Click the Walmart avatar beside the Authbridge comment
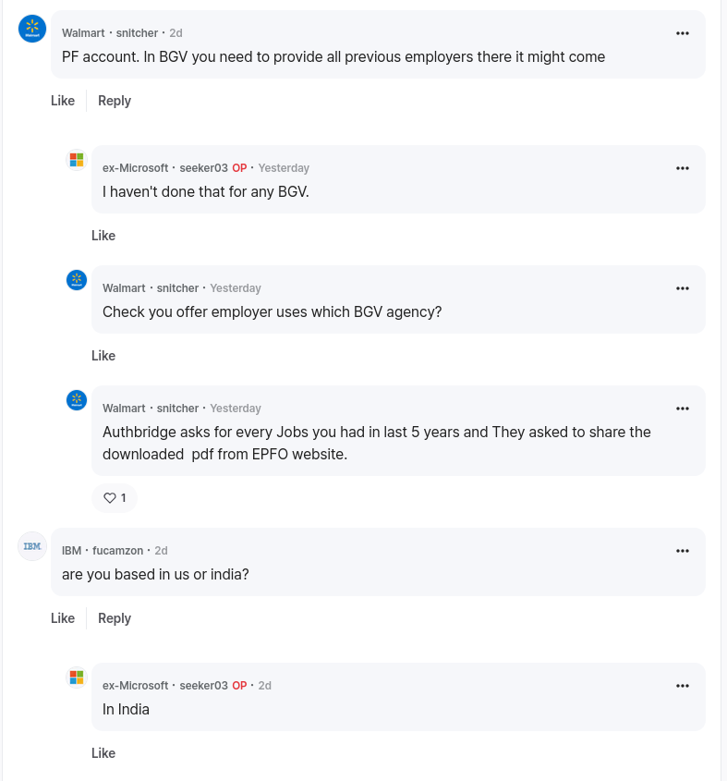The image size is (727, 781). [x=77, y=400]
